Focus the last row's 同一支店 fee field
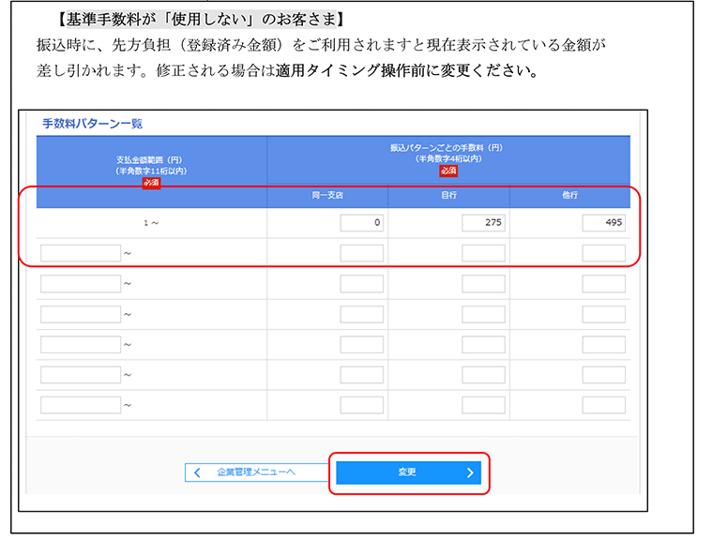Screen dimensions: 713x538 (x=361, y=405)
